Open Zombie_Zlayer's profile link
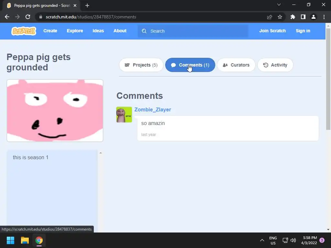This screenshot has height=248, width=331. pyautogui.click(x=153, y=110)
